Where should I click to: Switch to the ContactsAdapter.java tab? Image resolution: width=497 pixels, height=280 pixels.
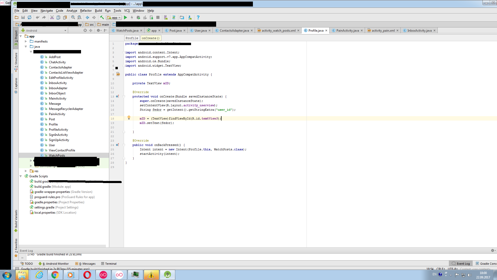(234, 30)
